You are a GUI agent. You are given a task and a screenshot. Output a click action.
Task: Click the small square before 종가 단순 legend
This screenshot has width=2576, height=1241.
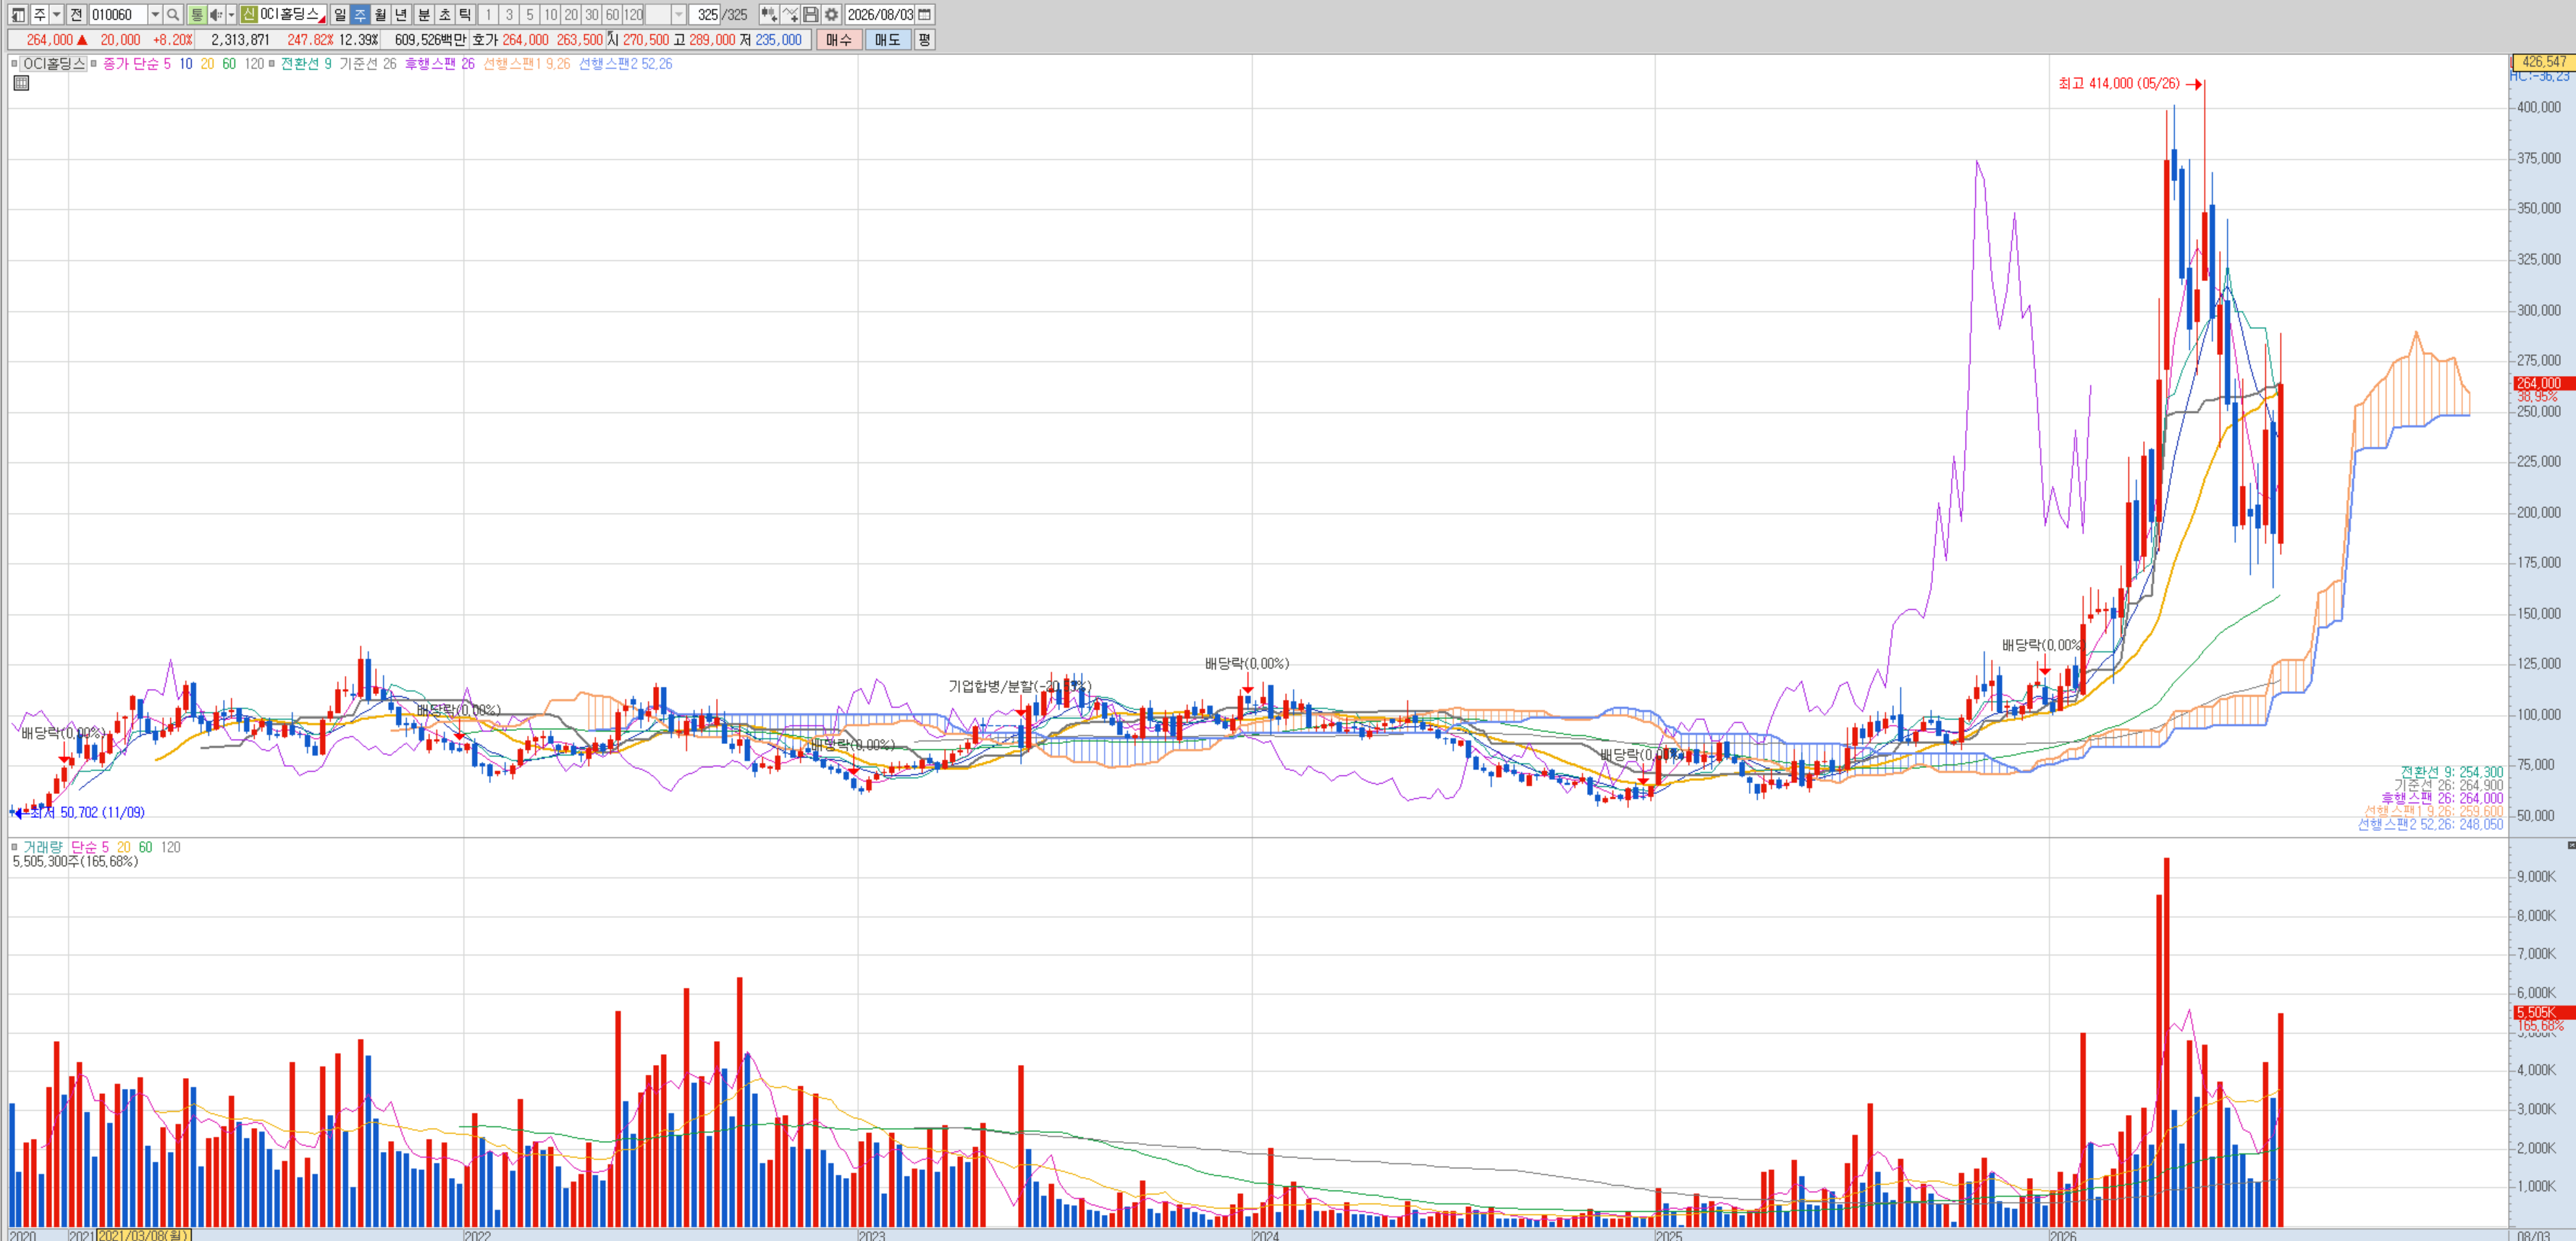(94, 64)
